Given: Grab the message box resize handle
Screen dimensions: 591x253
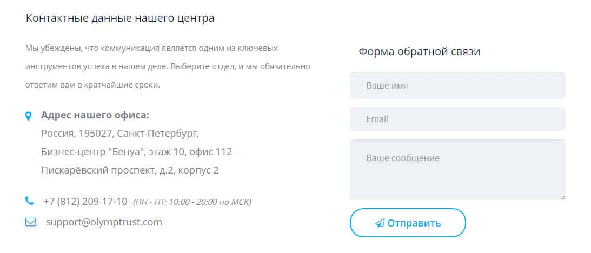Looking at the screenshot, I should pos(562,197).
